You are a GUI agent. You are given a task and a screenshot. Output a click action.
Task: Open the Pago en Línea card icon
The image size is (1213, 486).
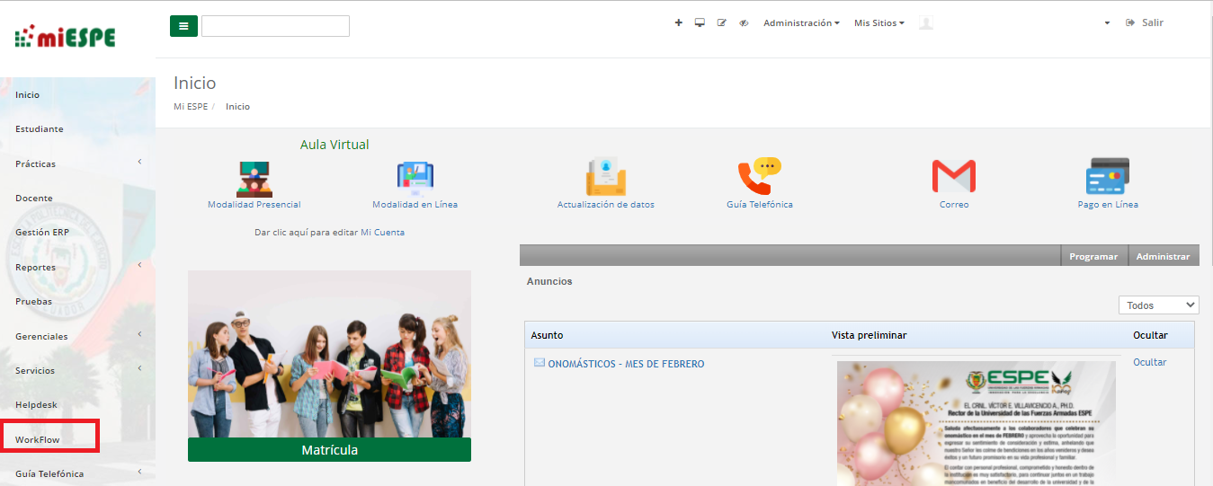(x=1107, y=177)
